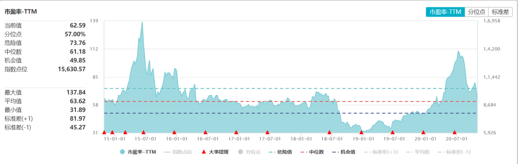Click the red event triangle near 15-01-01

coord(113,132)
